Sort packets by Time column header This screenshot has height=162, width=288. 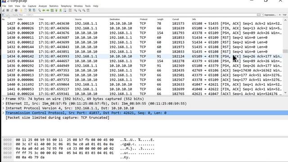(x=41, y=19)
